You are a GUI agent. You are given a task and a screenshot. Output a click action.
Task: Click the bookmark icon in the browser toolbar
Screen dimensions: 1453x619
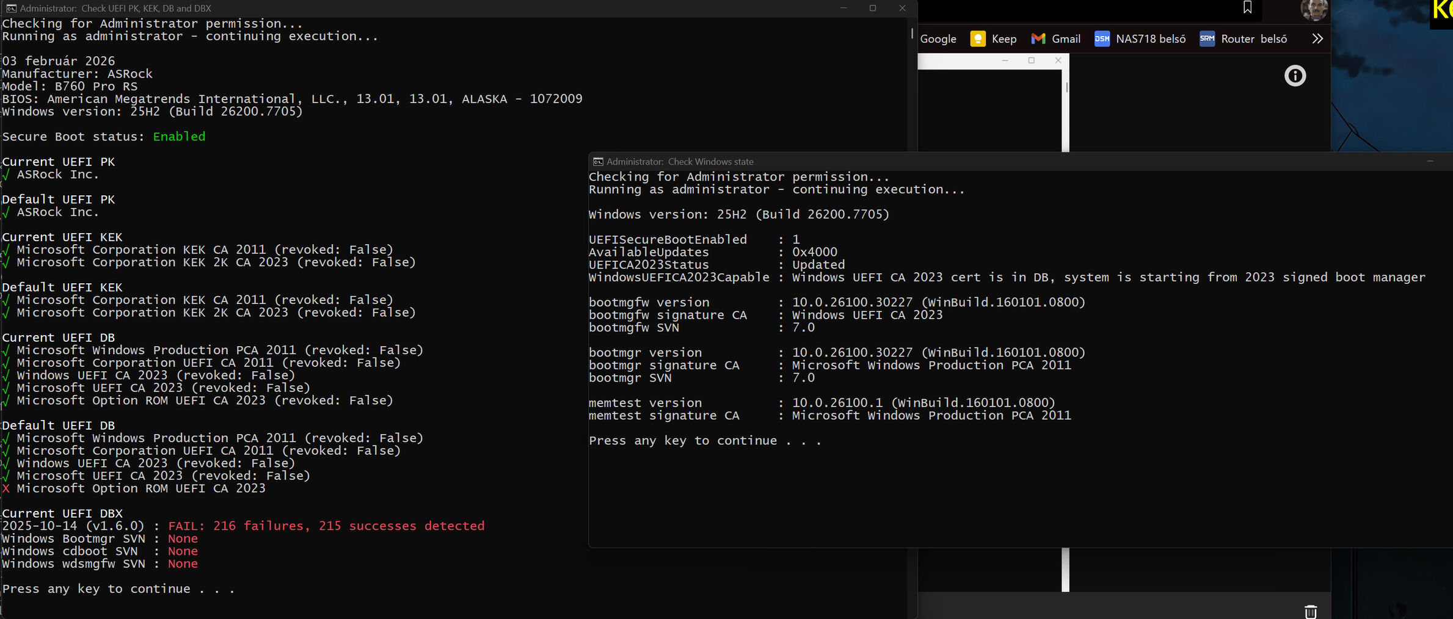tap(1247, 7)
